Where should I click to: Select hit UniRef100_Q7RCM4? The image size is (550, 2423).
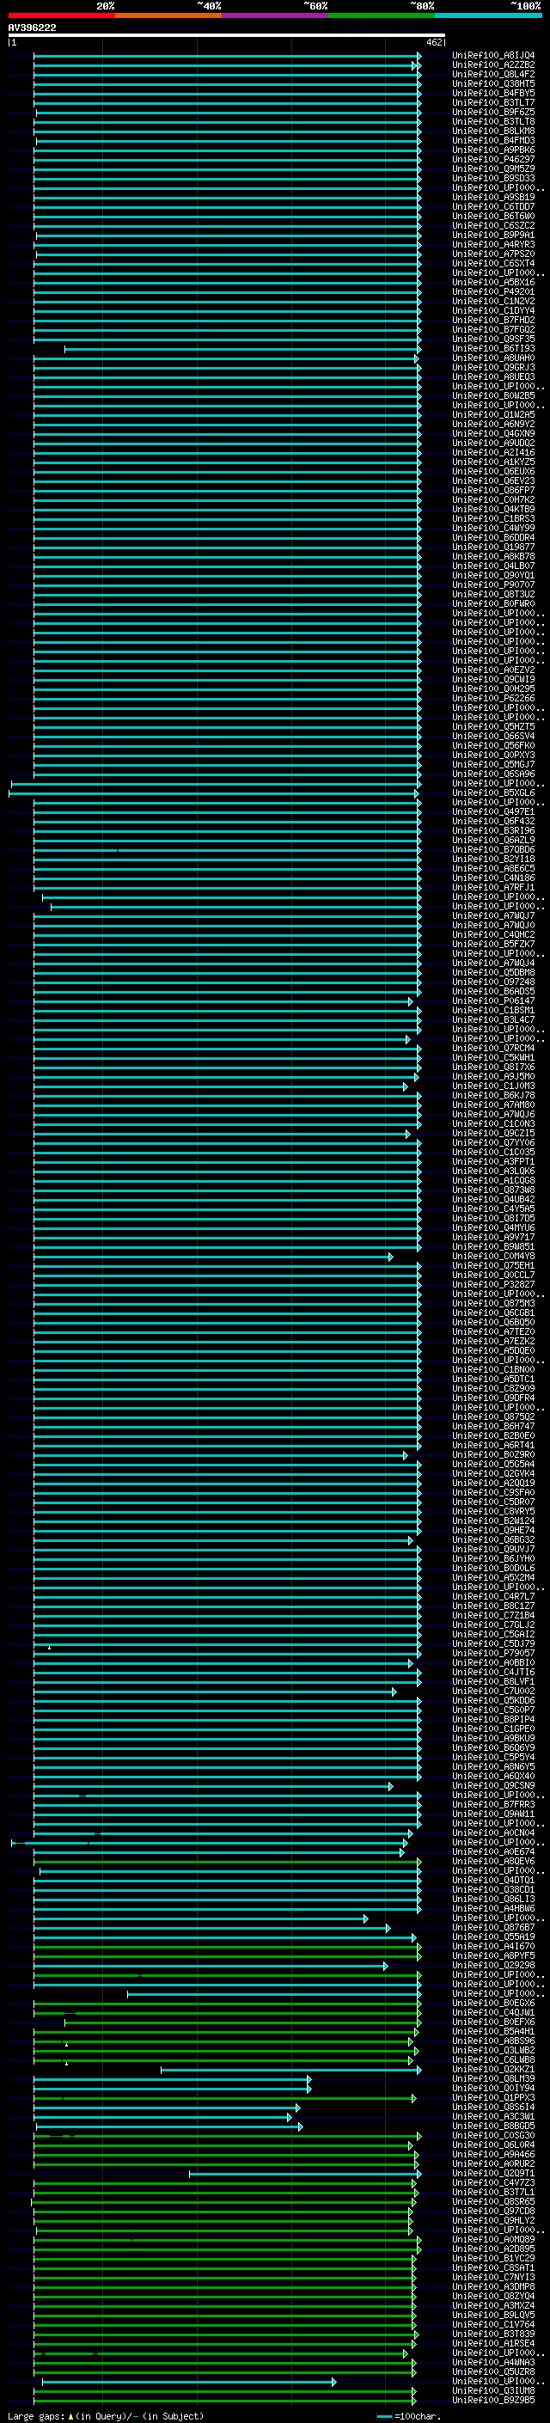tap(492, 1048)
